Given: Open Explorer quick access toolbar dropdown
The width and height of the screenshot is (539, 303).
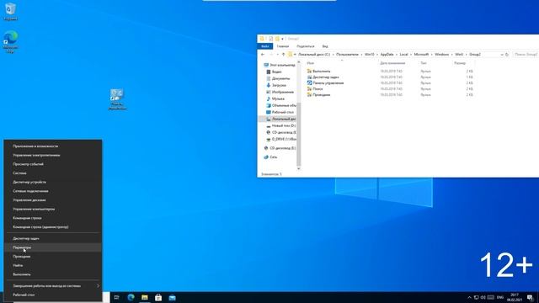Looking at the screenshot, I should [x=282, y=39].
